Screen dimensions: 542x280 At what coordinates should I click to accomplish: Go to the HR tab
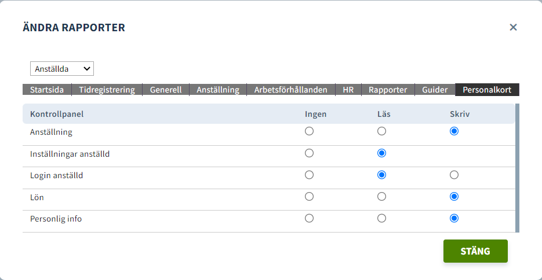[x=348, y=90]
